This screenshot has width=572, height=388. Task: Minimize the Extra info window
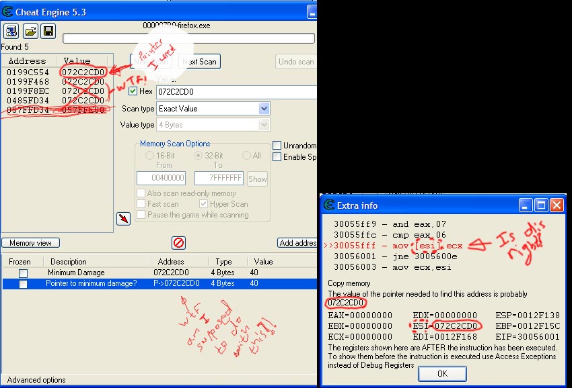526,205
